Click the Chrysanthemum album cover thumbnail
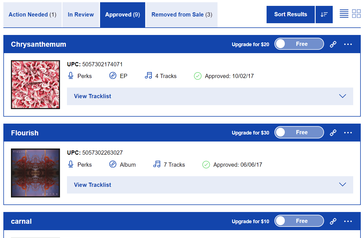Image resolution: width=363 pixels, height=238 pixels. click(35, 84)
